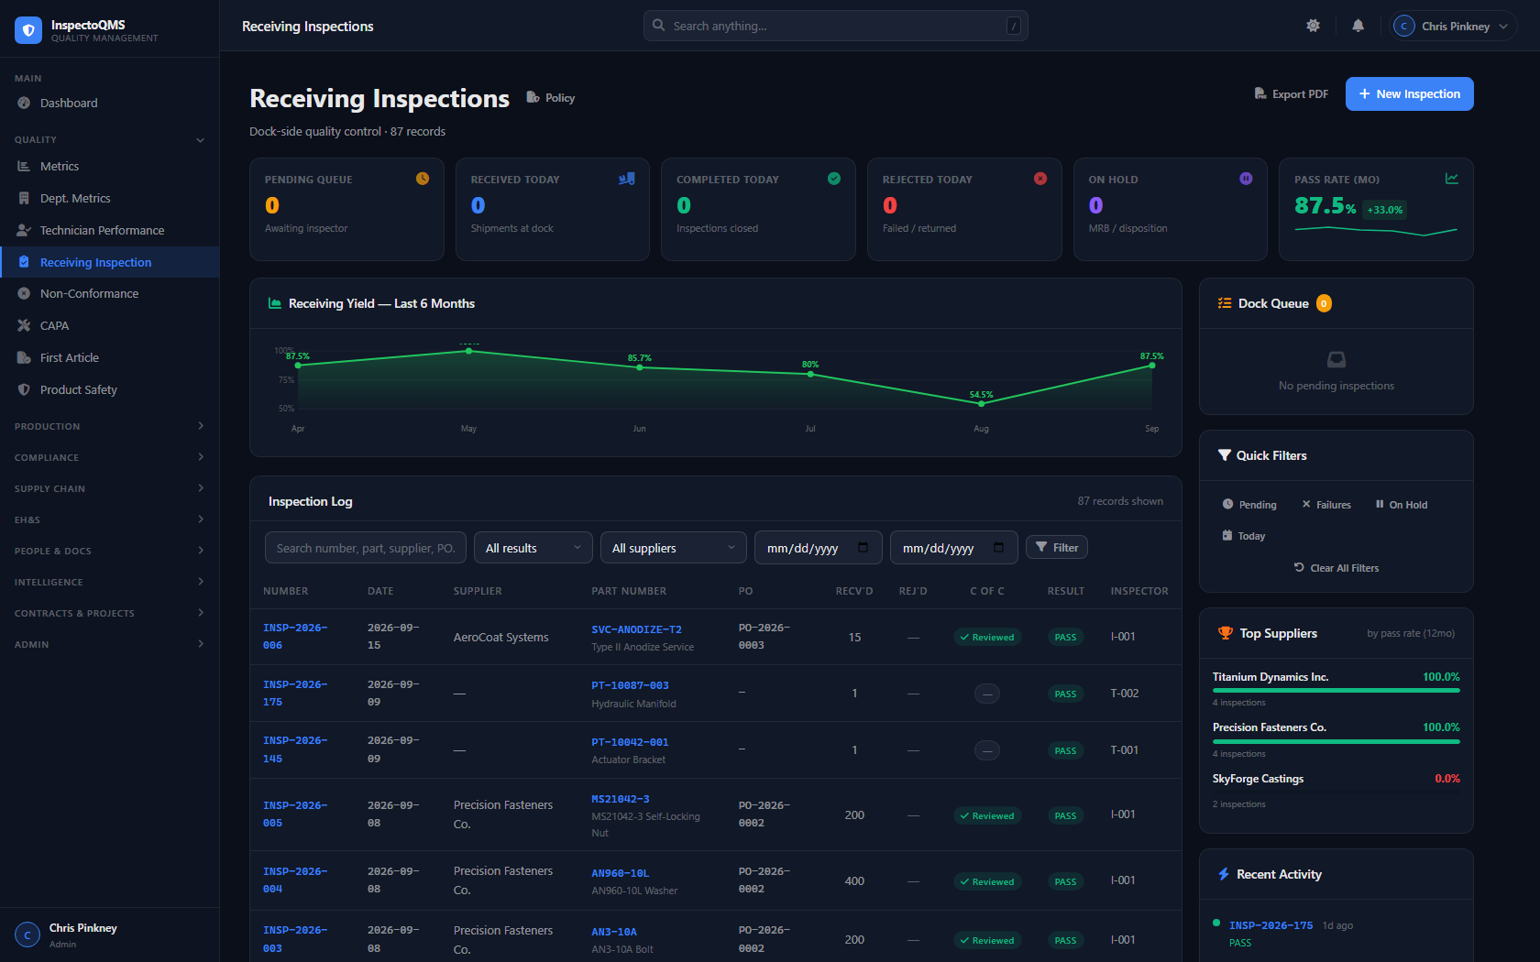Click Export PDF
1540x962 pixels.
[1291, 93]
